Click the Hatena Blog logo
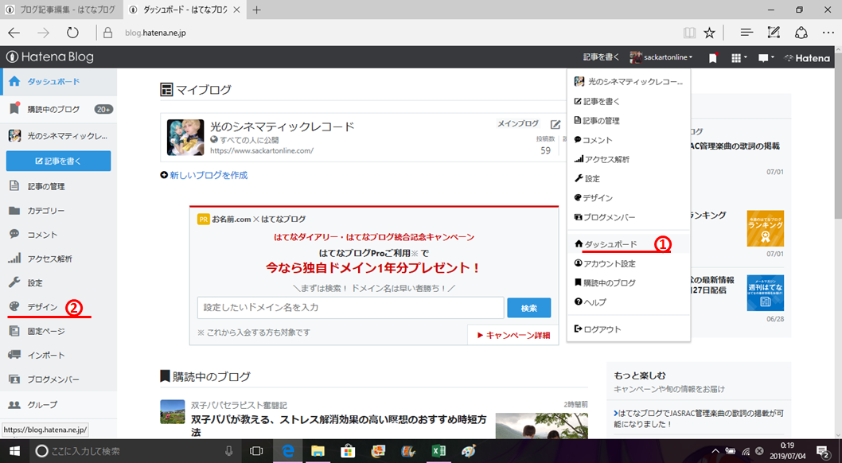842x463 pixels. [x=49, y=56]
